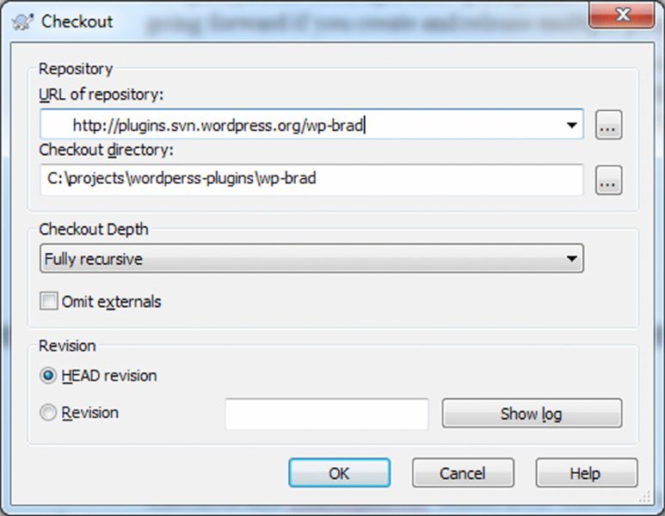
Task: Confirm checkout with OK button
Action: pos(339,473)
